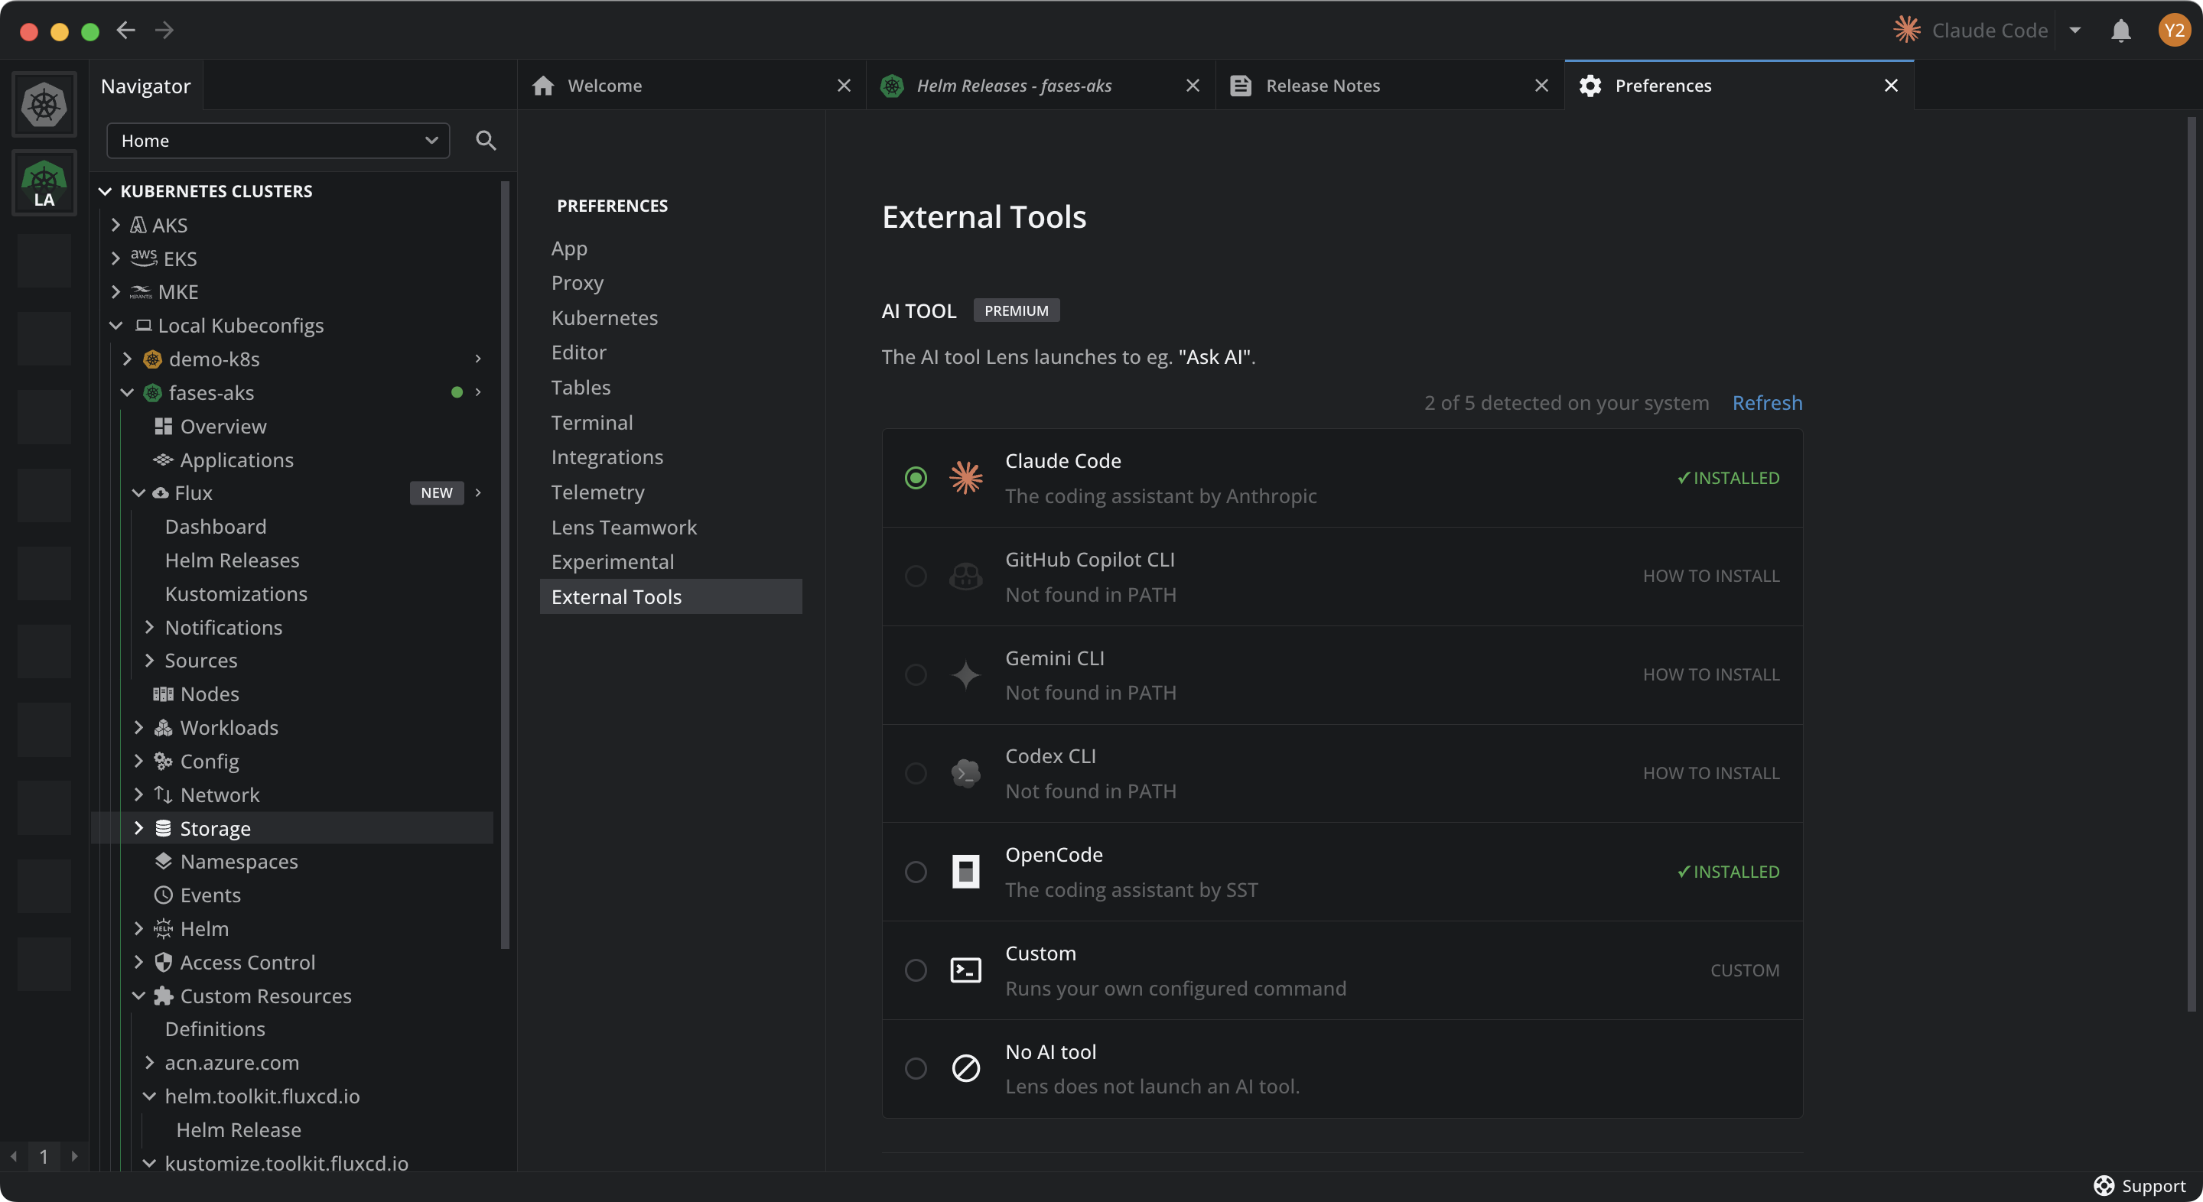Expand the Workloads tree node

point(138,727)
